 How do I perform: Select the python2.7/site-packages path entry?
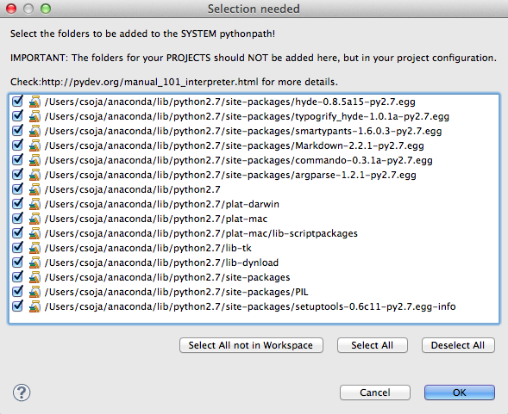click(x=167, y=277)
